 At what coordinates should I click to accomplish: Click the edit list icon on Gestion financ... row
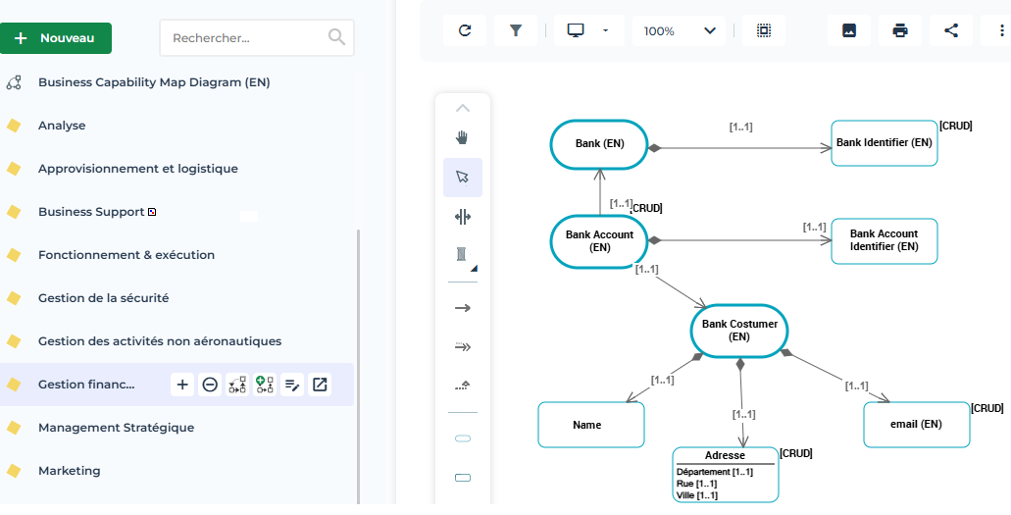click(x=292, y=385)
